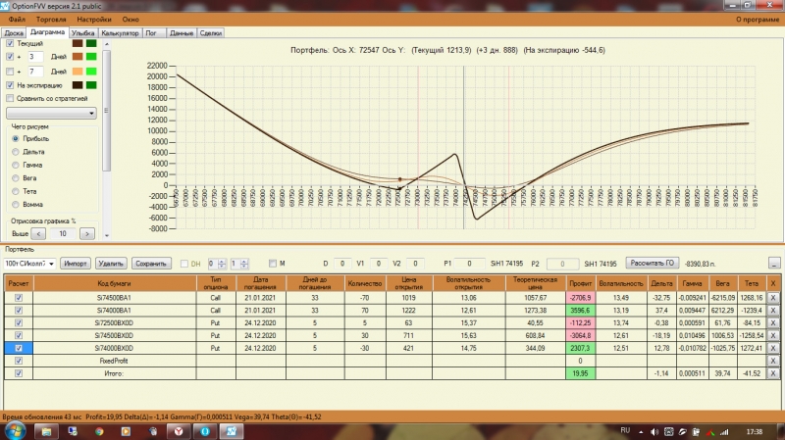This screenshot has height=440, width=785.
Task: Collapse the portfolio panel with the underscore button
Action: (x=774, y=264)
